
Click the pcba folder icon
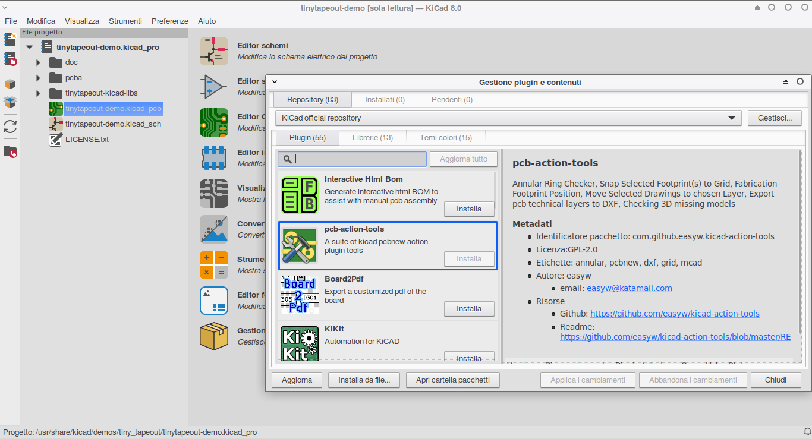(x=56, y=78)
